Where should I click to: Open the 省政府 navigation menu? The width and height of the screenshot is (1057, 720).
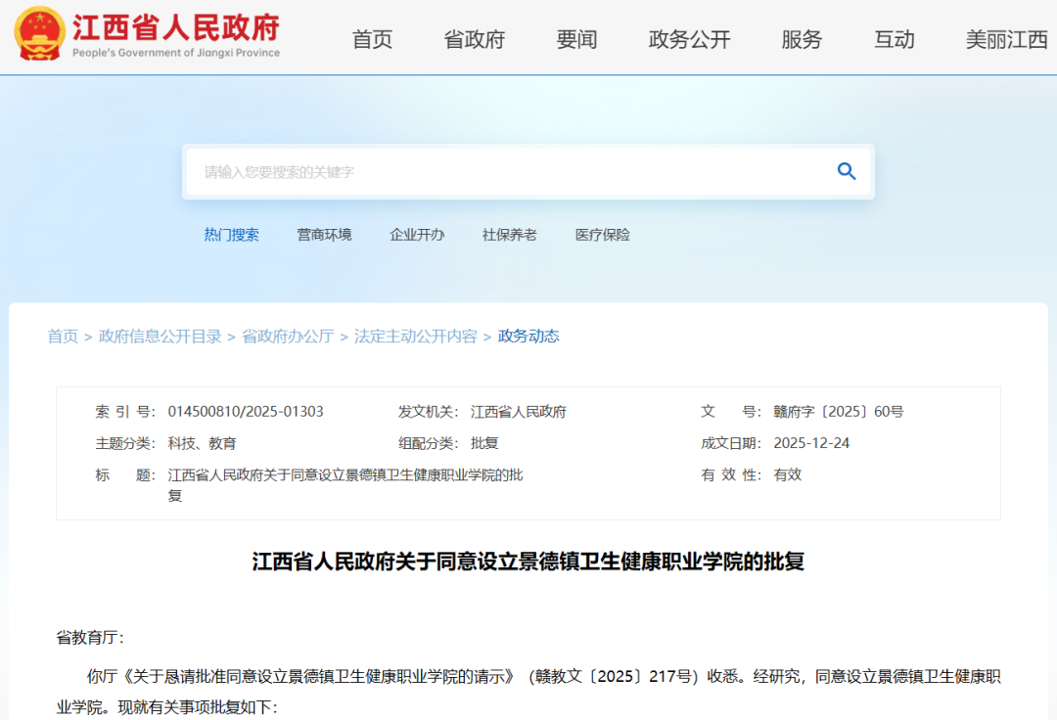(x=474, y=40)
